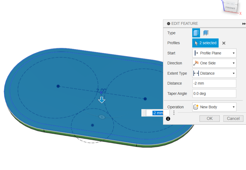Click the blue extrude distance arrow manipulator
Viewport: 246px width, 170px height.
[102, 100]
